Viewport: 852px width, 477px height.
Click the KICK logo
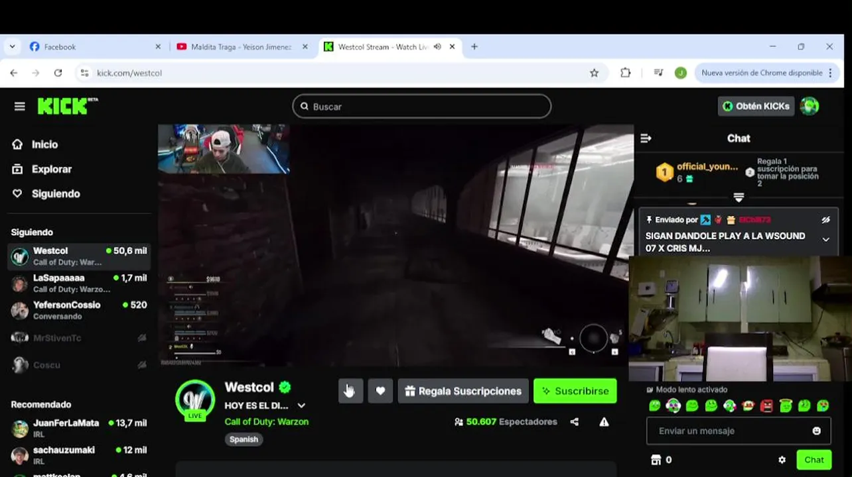coord(67,106)
